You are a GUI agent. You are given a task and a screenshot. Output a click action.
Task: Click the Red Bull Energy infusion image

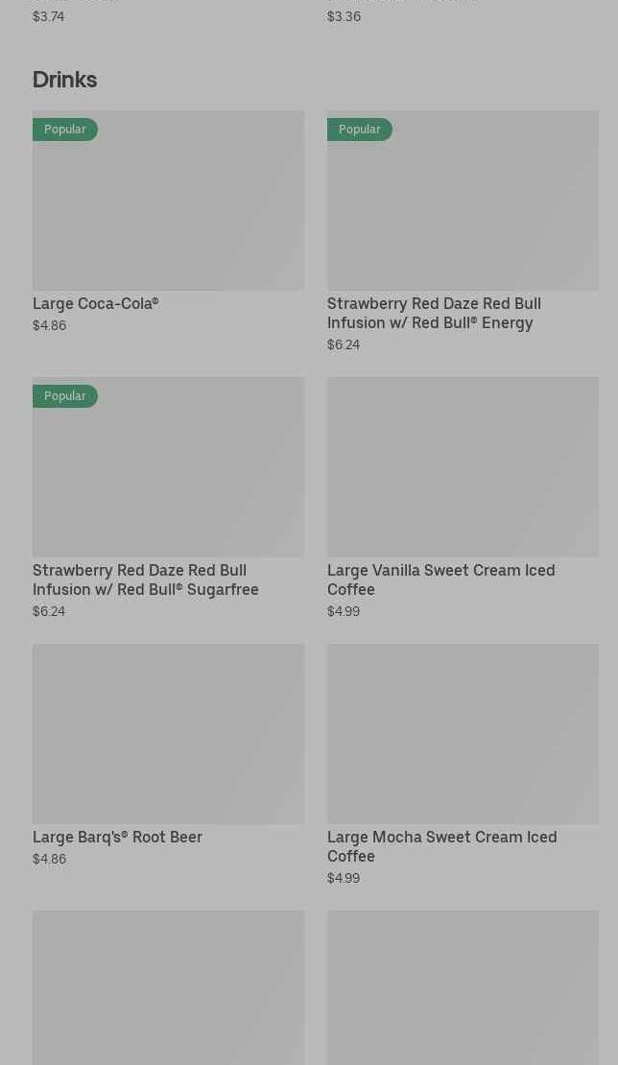pos(463,211)
